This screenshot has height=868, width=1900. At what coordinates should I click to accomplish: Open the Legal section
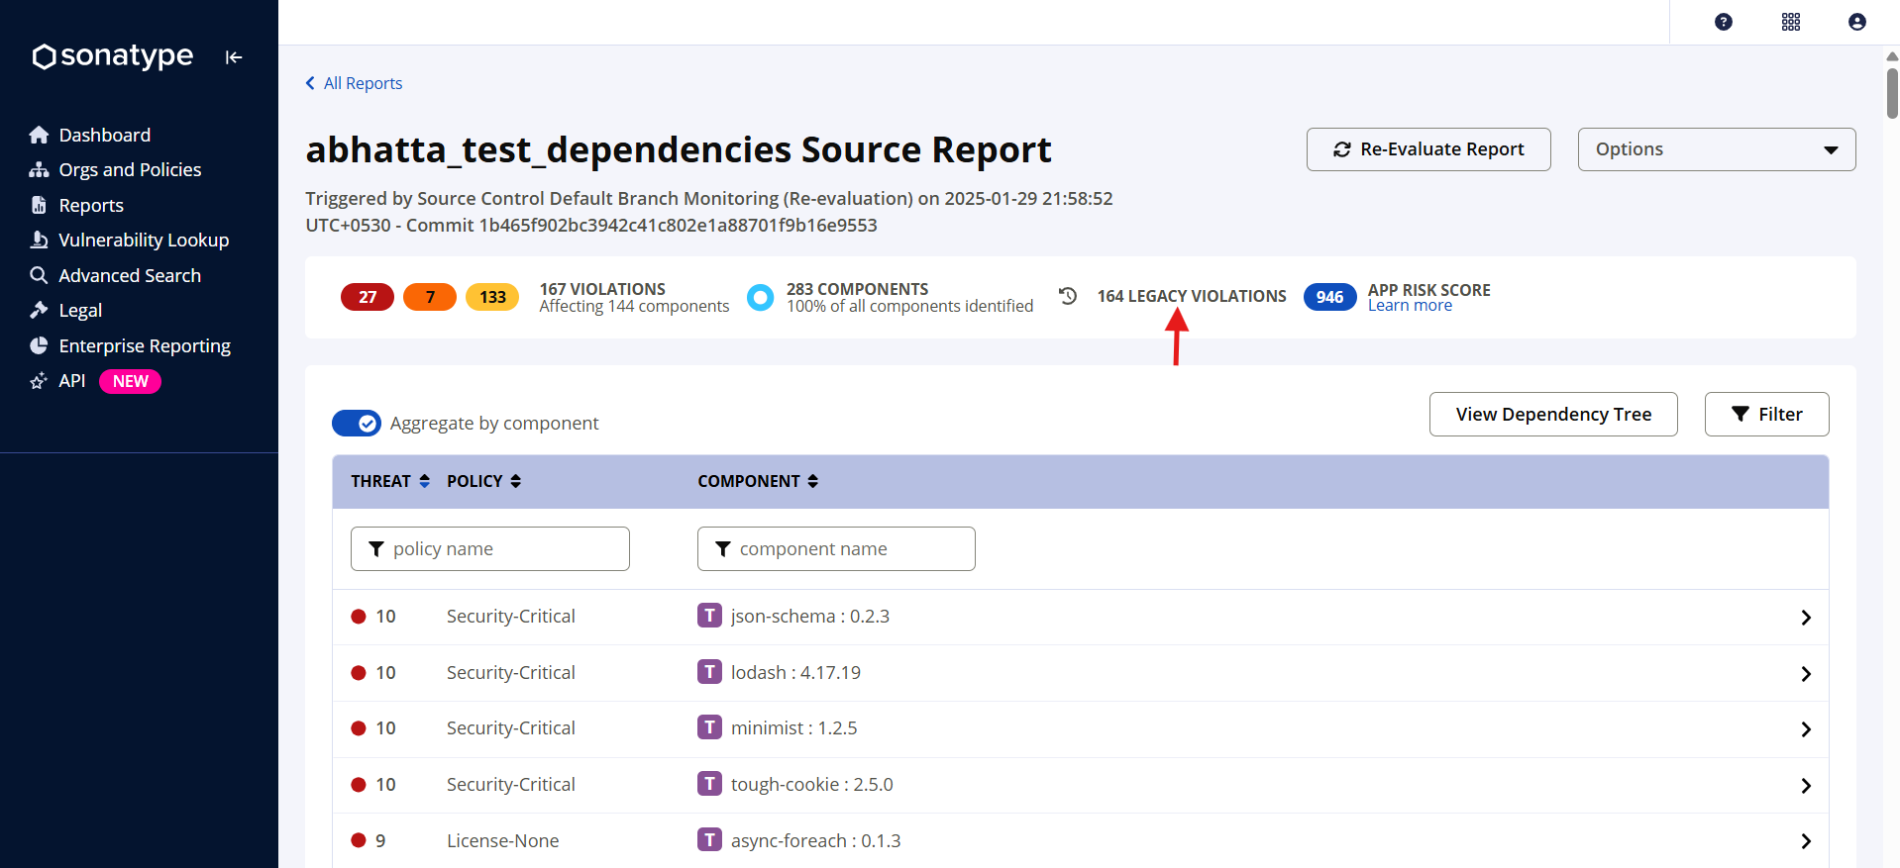pyautogui.click(x=80, y=311)
